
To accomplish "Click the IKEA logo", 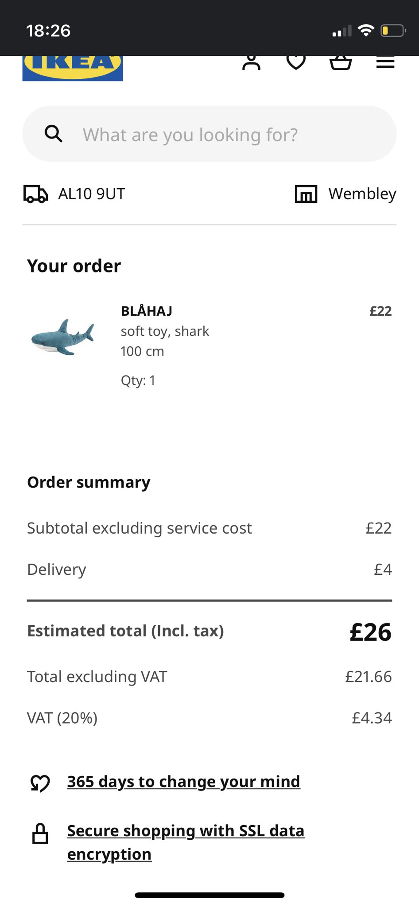I will pyautogui.click(x=73, y=68).
